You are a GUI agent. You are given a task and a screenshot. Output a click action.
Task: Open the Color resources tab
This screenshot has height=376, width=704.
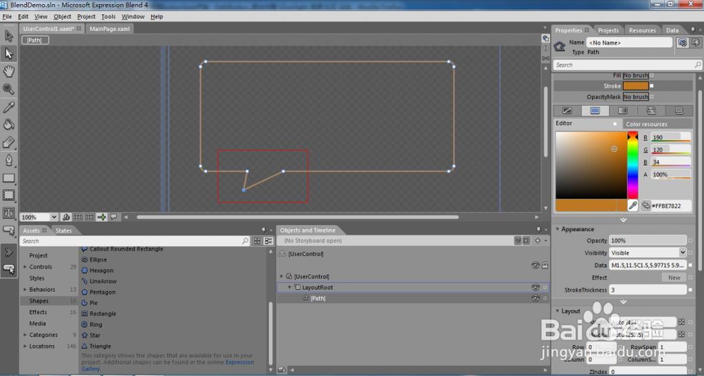646,124
